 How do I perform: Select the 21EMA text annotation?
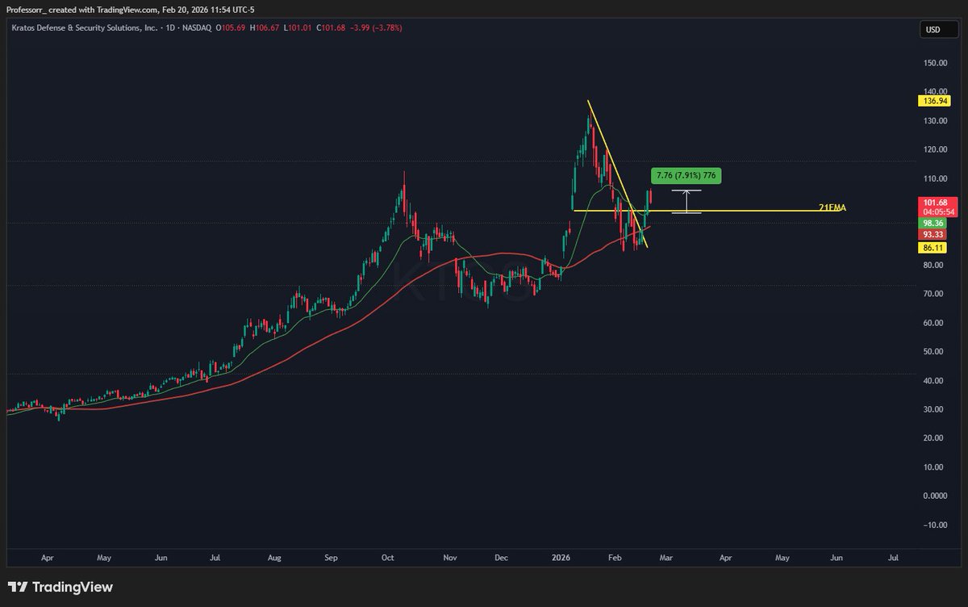832,208
